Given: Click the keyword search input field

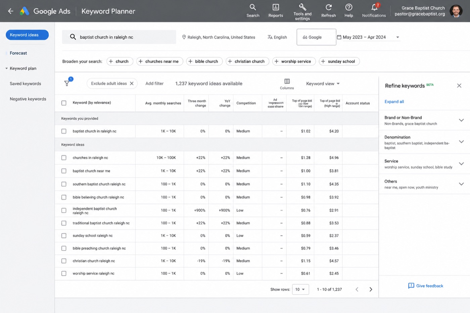Looking at the screenshot, I should click(119, 37).
